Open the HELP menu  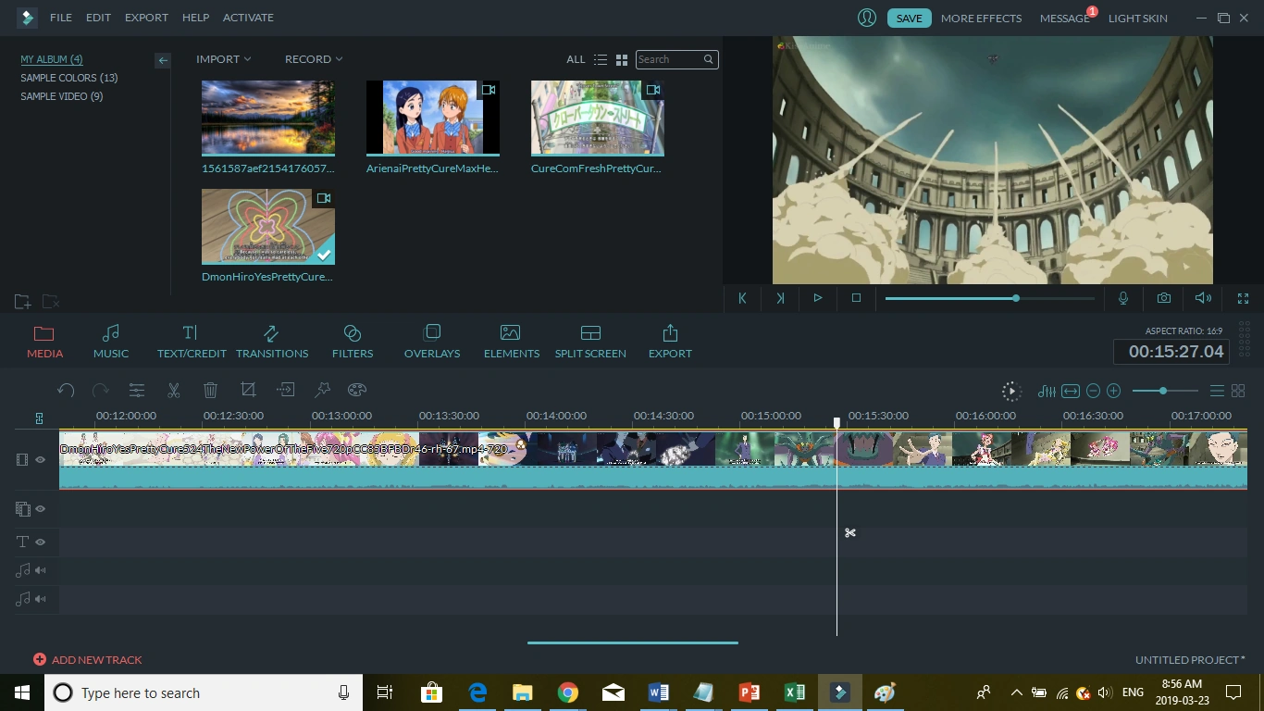tap(195, 18)
